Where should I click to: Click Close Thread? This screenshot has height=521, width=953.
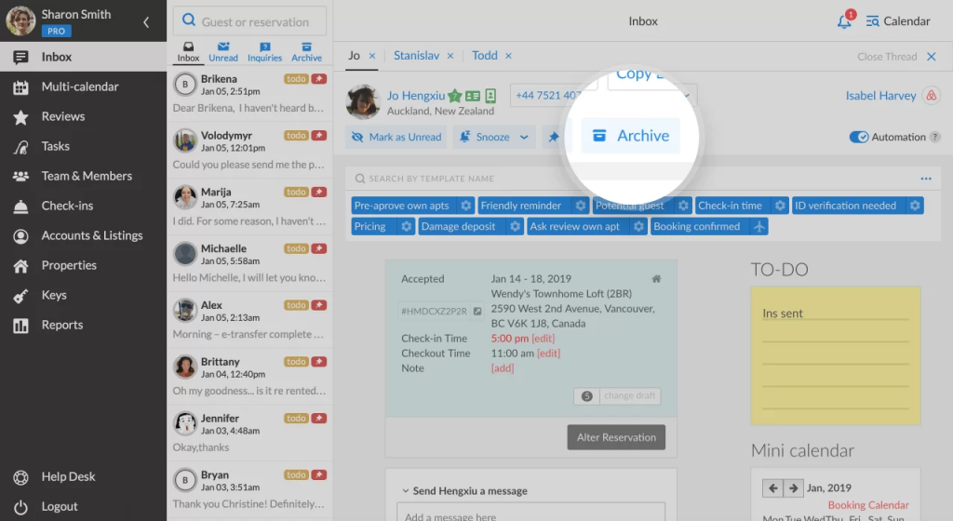896,57
